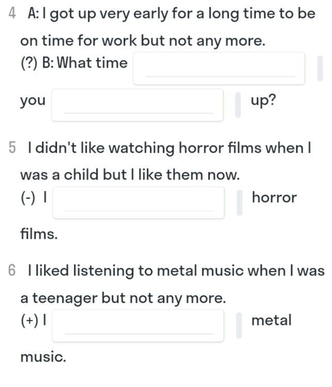
Task: Click the "(-)" negative-form marker
Action: point(28,198)
